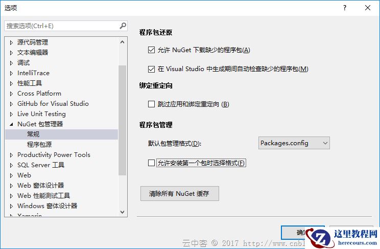
Task: Select 程序包源 under NuGet
Action: click(39, 144)
